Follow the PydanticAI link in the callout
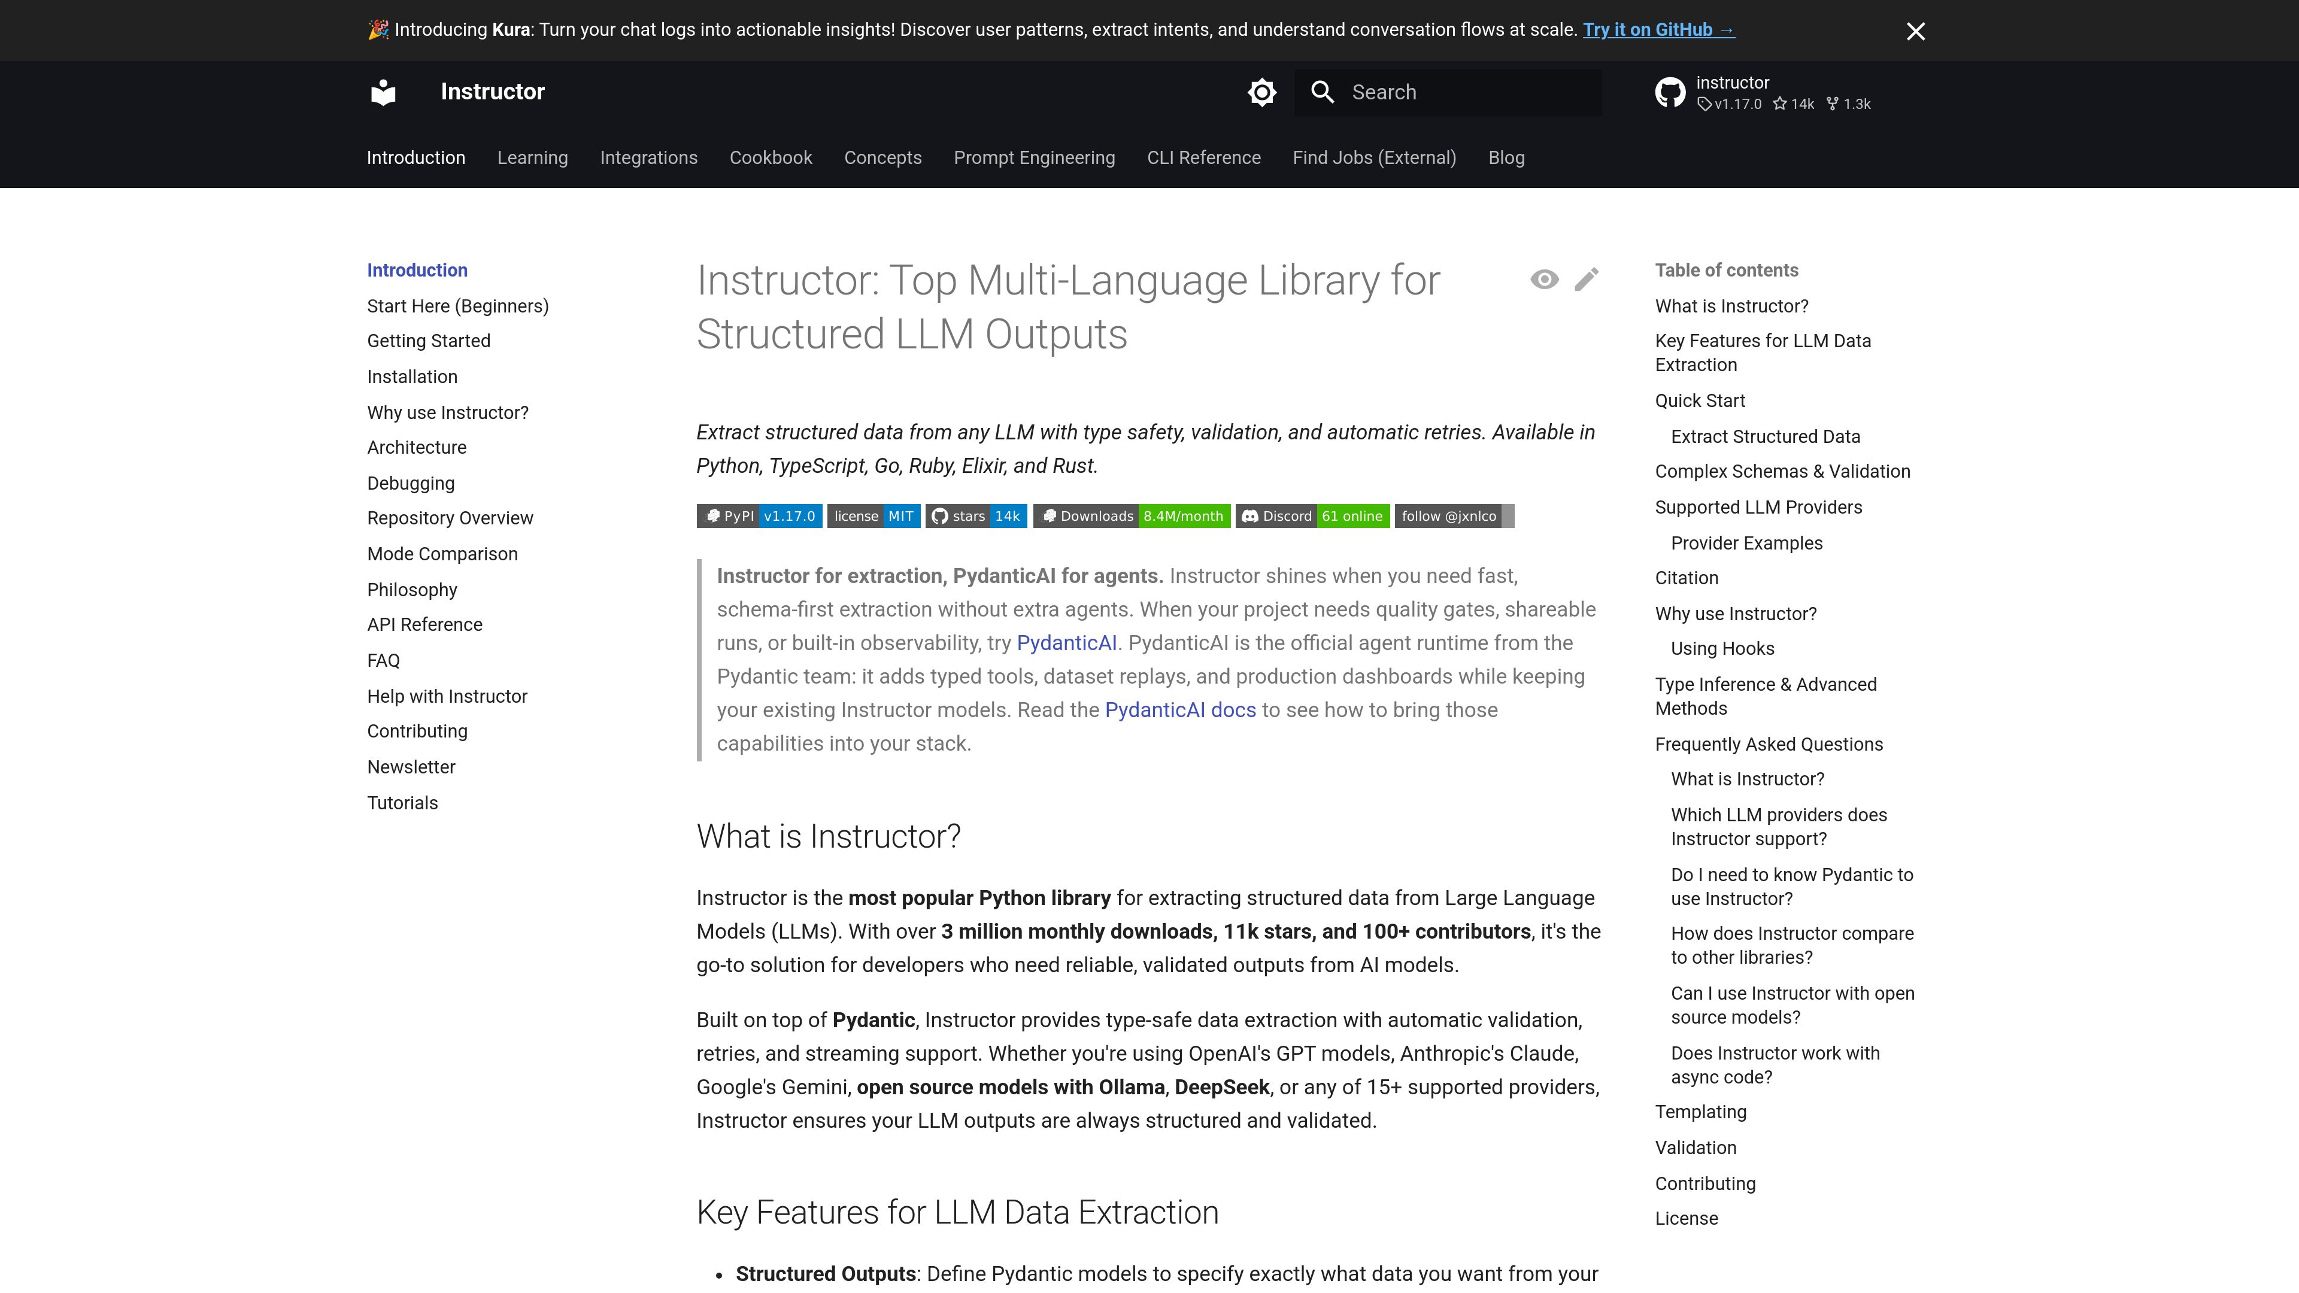2299x1293 pixels. click(x=1066, y=644)
